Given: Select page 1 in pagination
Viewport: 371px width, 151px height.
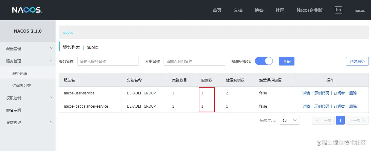Looking at the screenshot, I should click(x=340, y=120).
